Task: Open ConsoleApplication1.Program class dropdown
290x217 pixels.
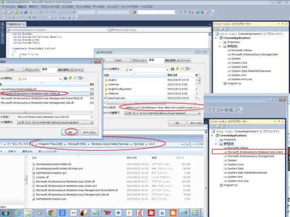Action: tap(108, 30)
